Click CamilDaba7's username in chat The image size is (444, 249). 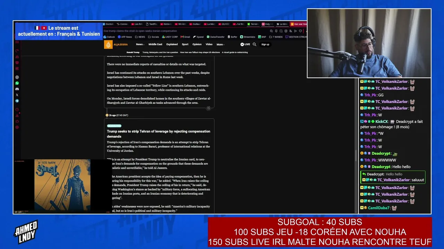coord(379,208)
